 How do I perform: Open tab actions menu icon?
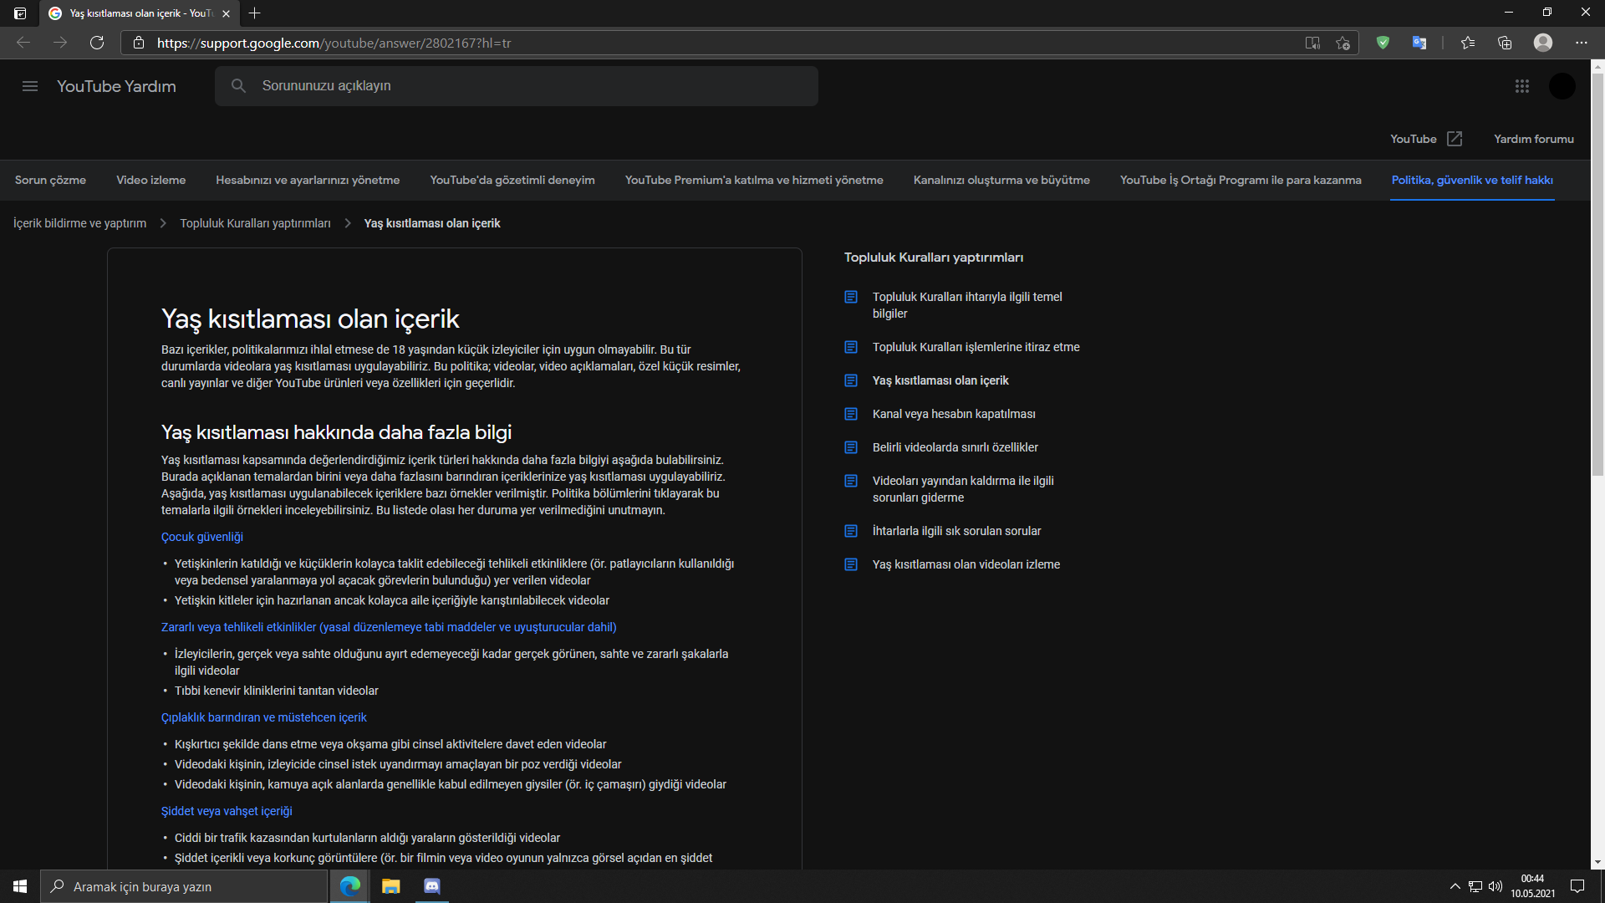(x=20, y=13)
